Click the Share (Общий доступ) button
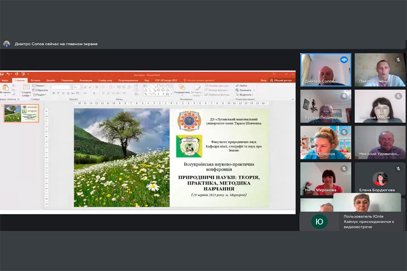This screenshot has width=407, height=271. (x=281, y=80)
